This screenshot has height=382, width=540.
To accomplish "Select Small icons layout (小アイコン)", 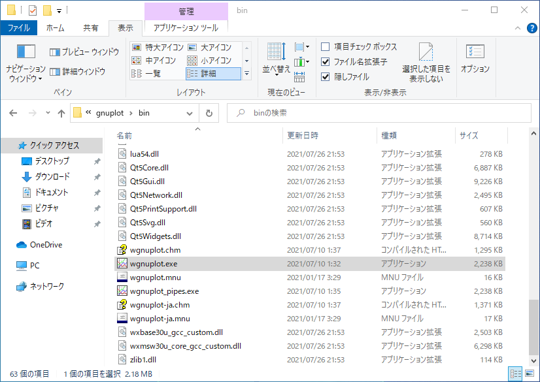I will [209, 61].
